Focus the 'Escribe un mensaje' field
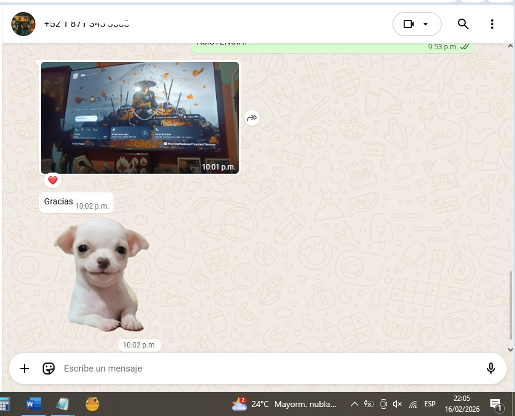 point(270,369)
